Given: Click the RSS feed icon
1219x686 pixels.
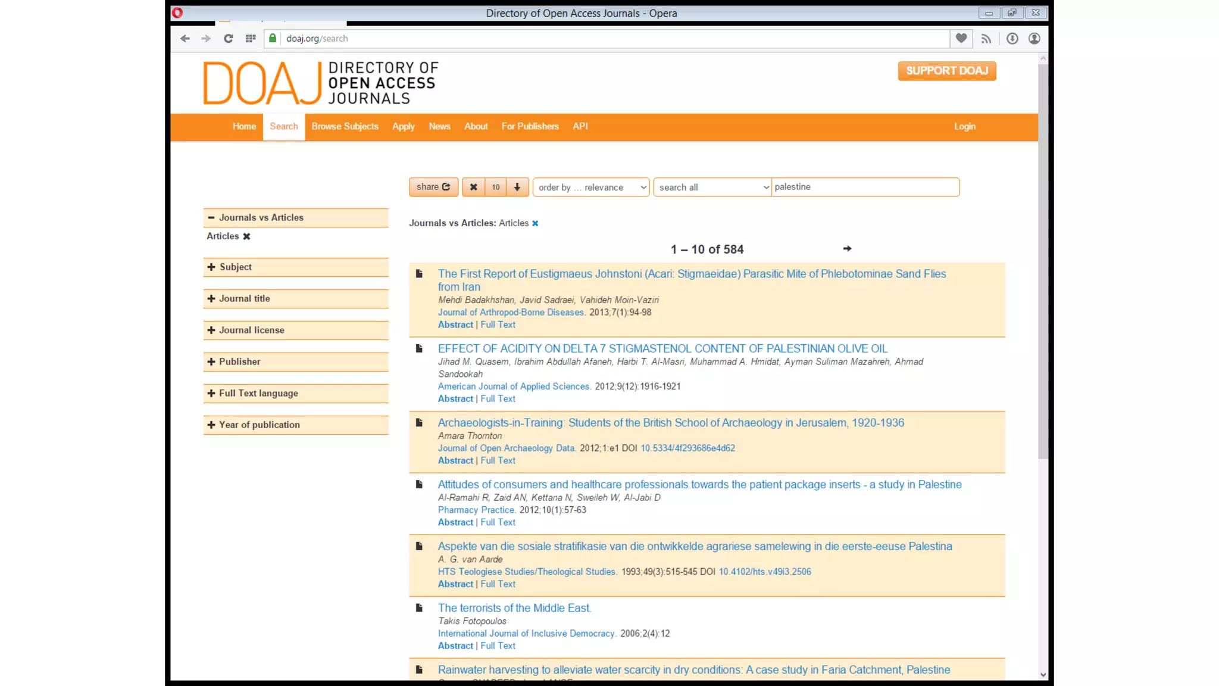Looking at the screenshot, I should (986, 39).
